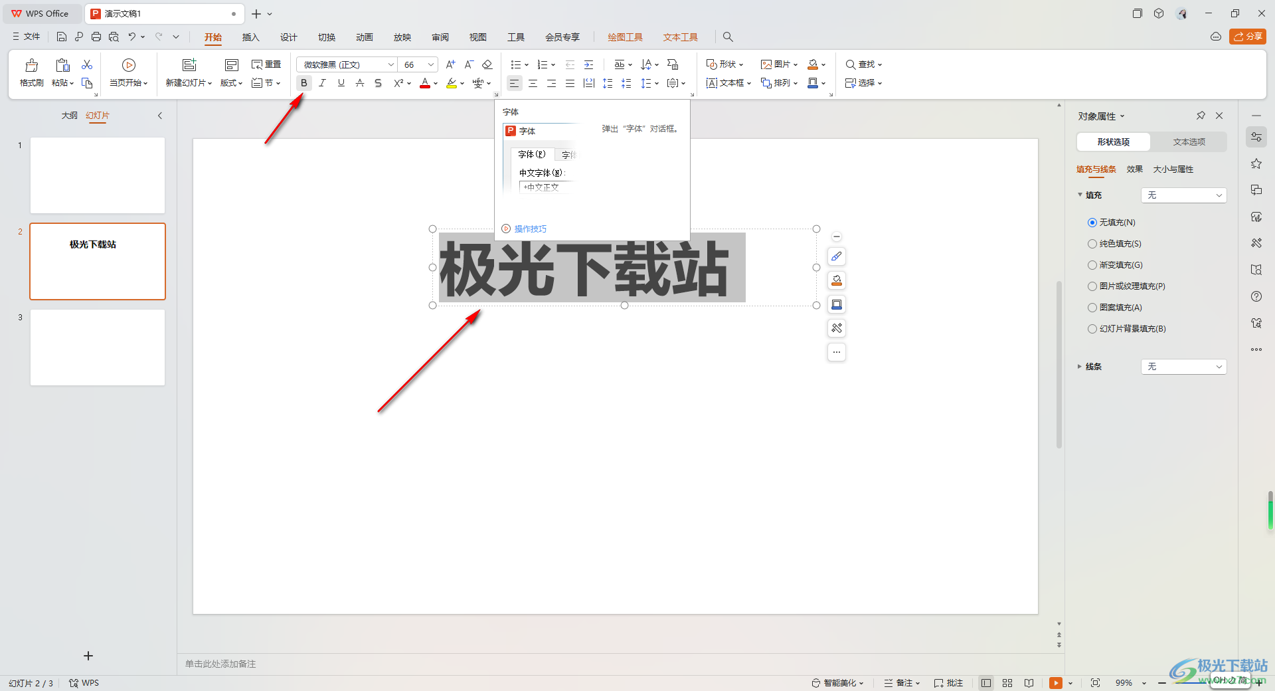Viewport: 1275px width, 691px height.
Task: Click the Share button
Action: 1248,37
